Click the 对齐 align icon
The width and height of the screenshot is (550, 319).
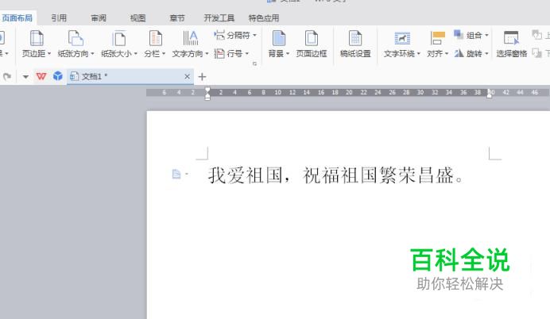pos(437,38)
